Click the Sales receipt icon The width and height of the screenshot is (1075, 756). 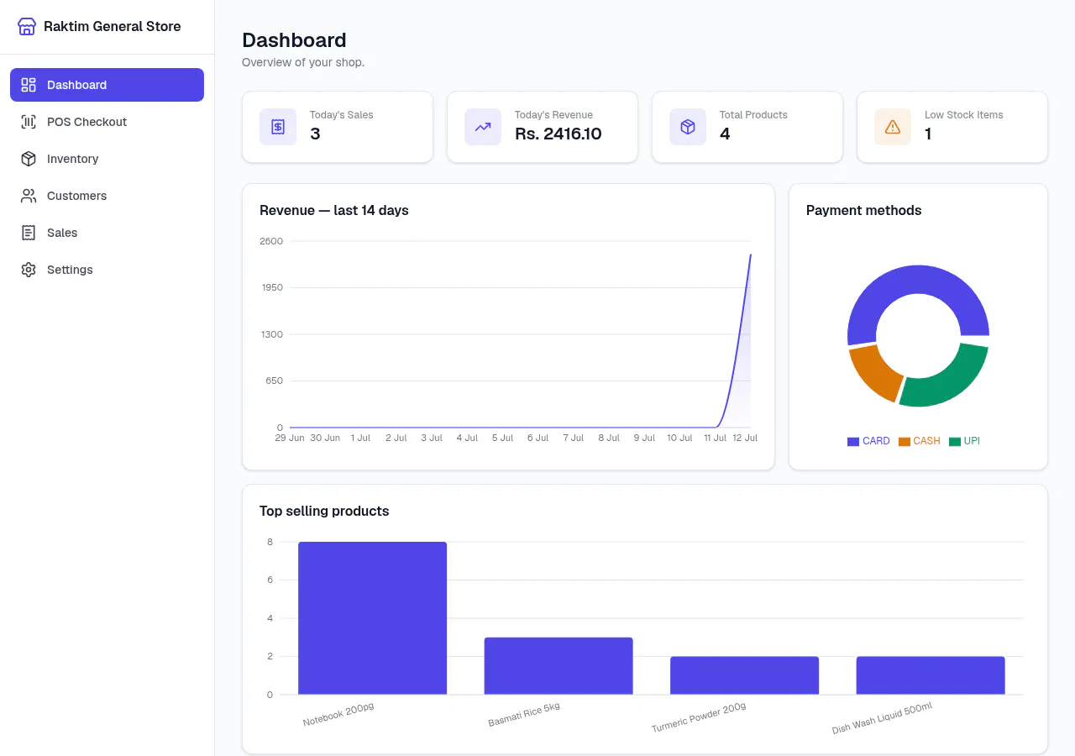(x=29, y=233)
